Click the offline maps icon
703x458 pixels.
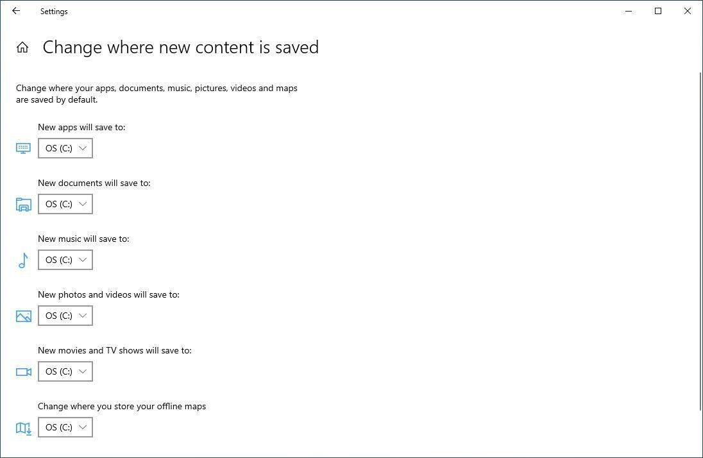click(x=23, y=427)
